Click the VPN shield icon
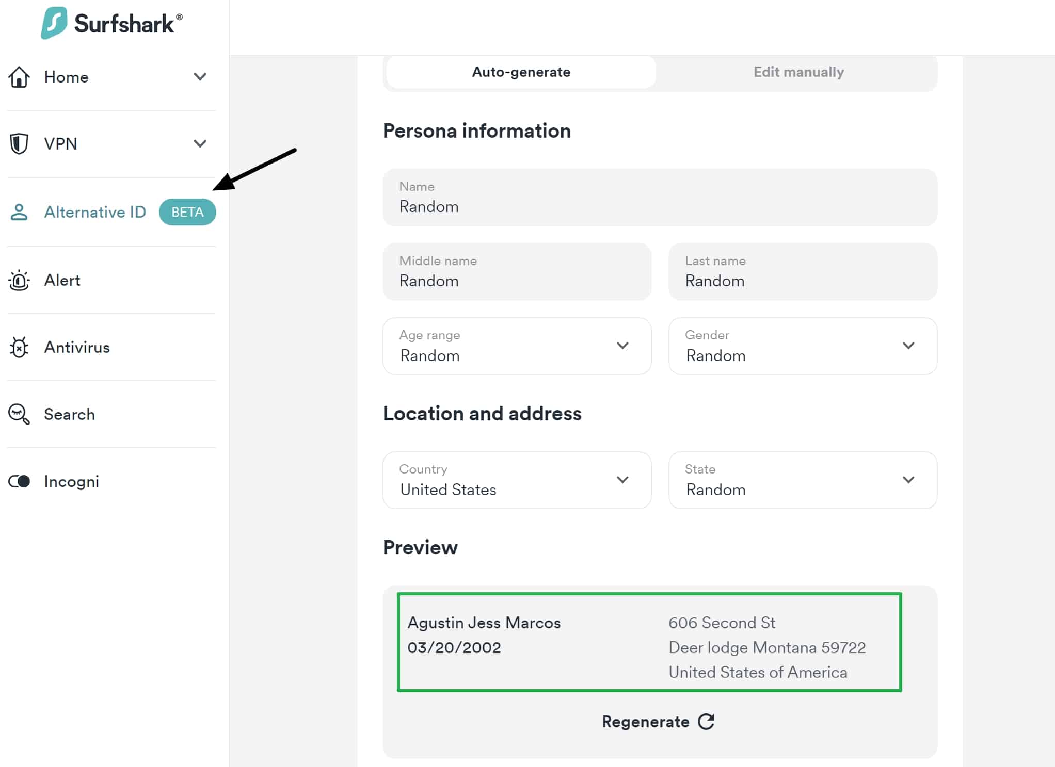The width and height of the screenshot is (1055, 767). (19, 143)
